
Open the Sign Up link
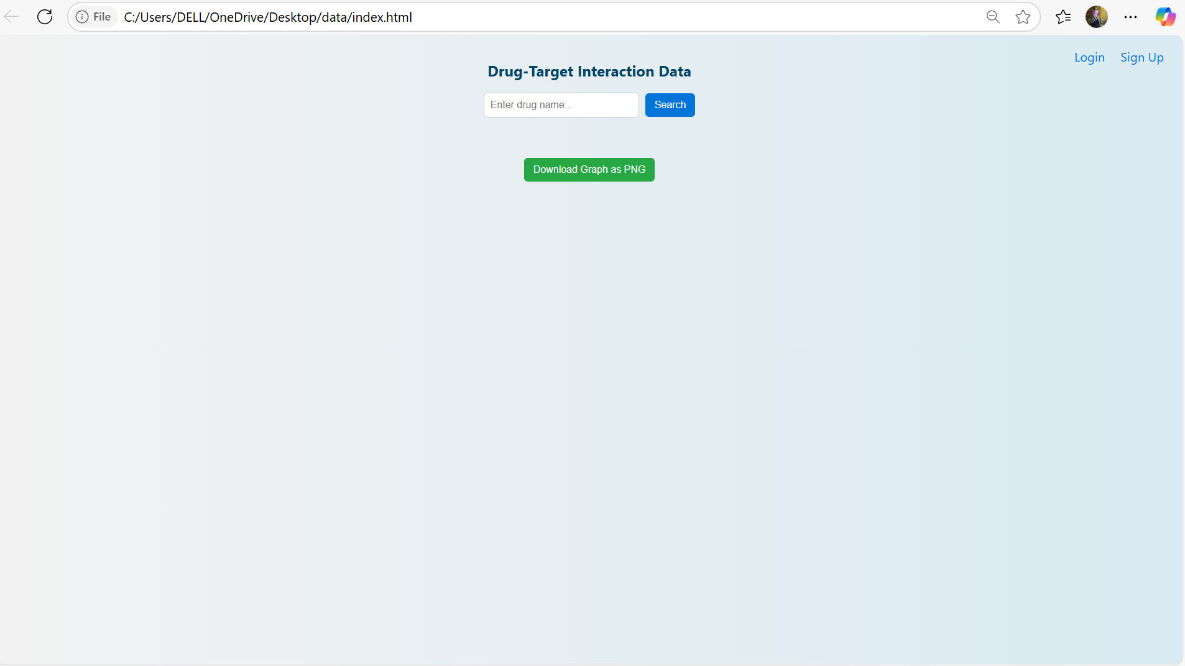click(1142, 57)
